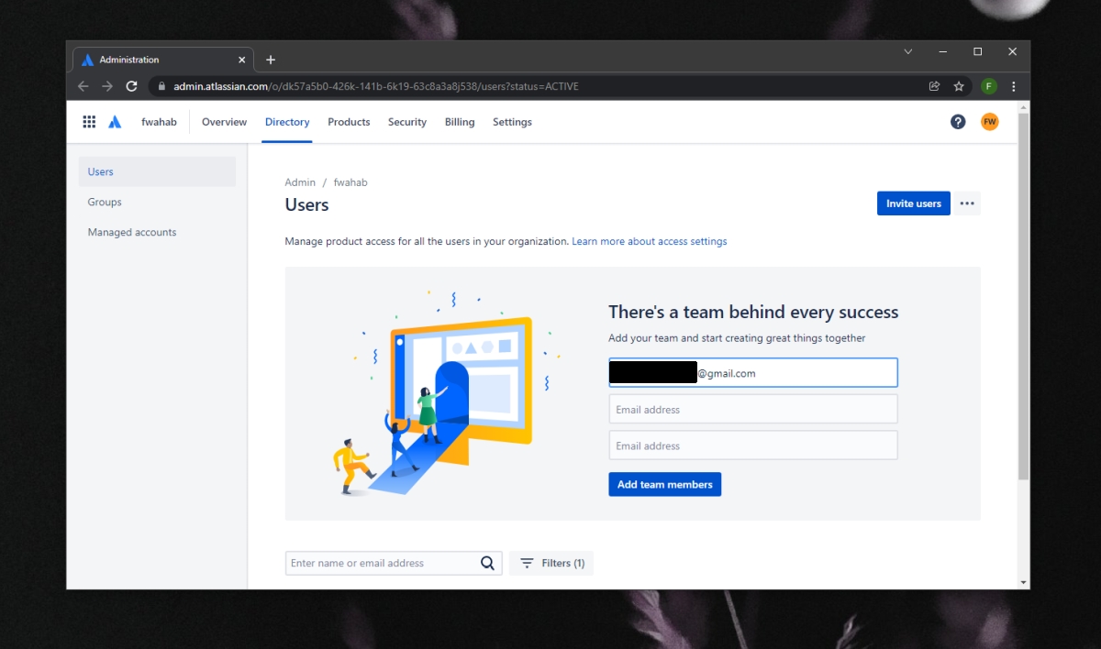Click the scrollbar up arrow
1101x649 pixels.
tap(1024, 106)
